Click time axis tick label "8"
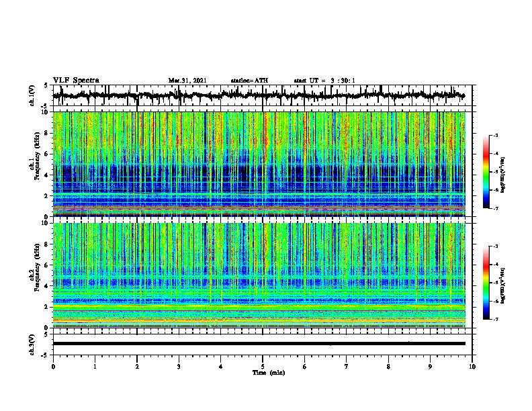This screenshot has width=532, height=411. [388, 367]
